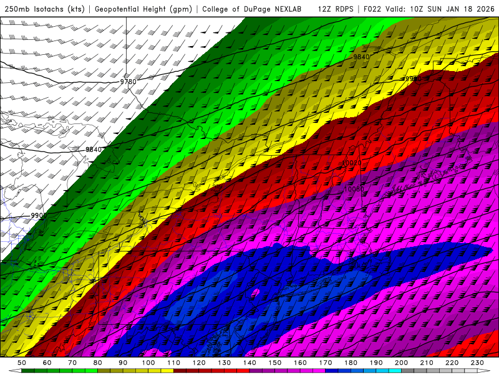Click the 'Geopotential Height (gpm)' title text
This screenshot has width=499, height=374.
click(143, 9)
